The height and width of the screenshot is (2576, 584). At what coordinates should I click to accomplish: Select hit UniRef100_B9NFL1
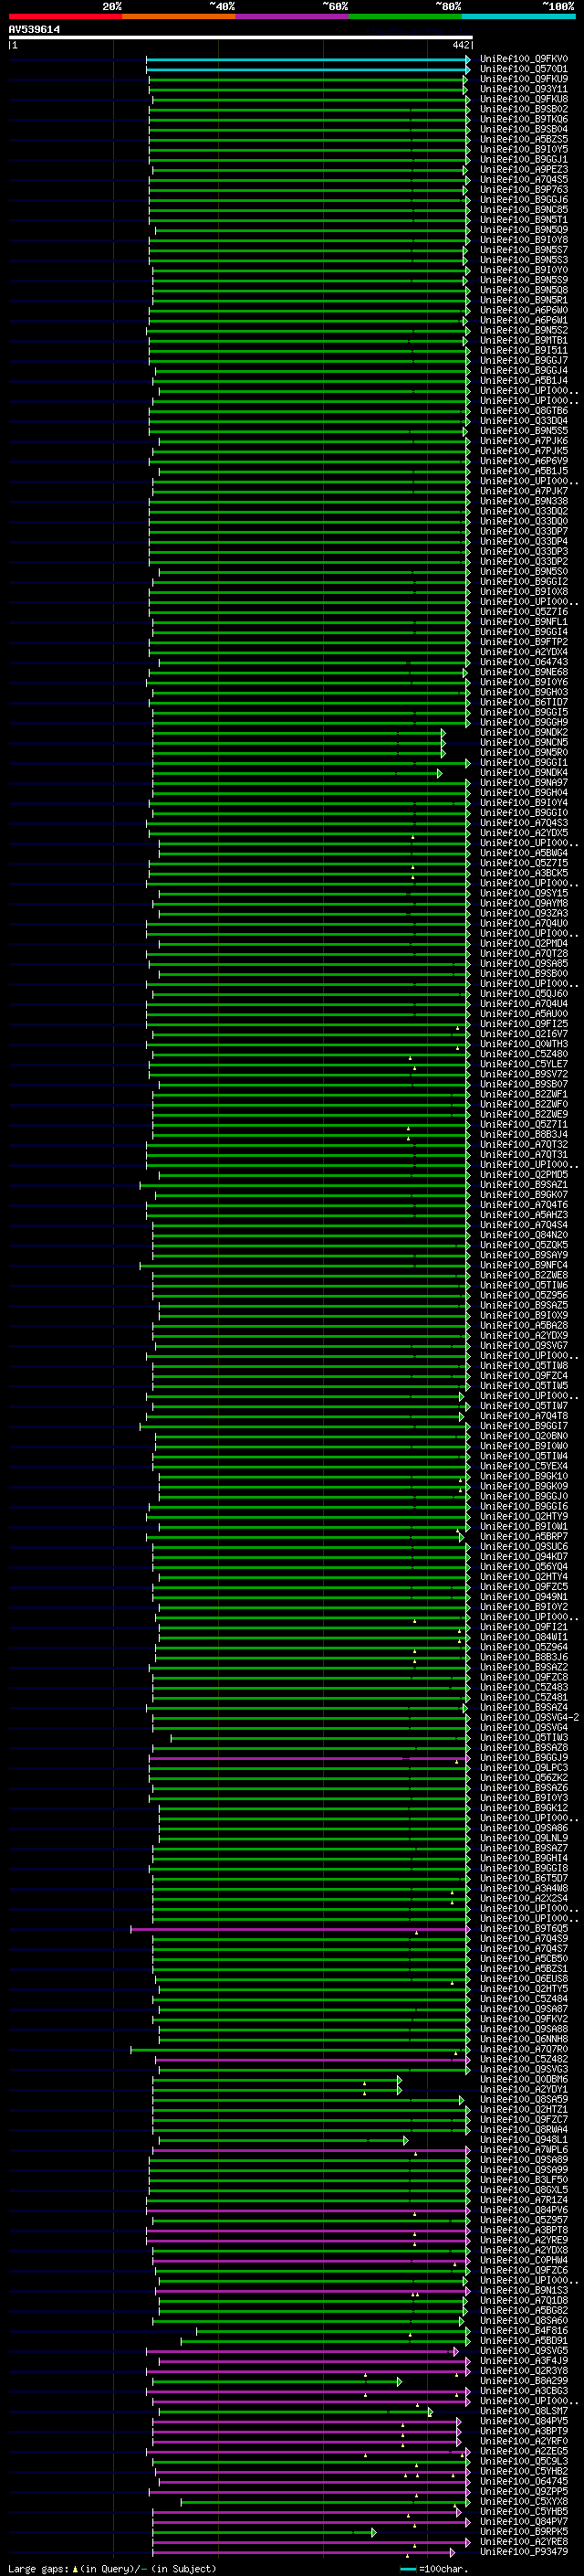click(x=524, y=622)
